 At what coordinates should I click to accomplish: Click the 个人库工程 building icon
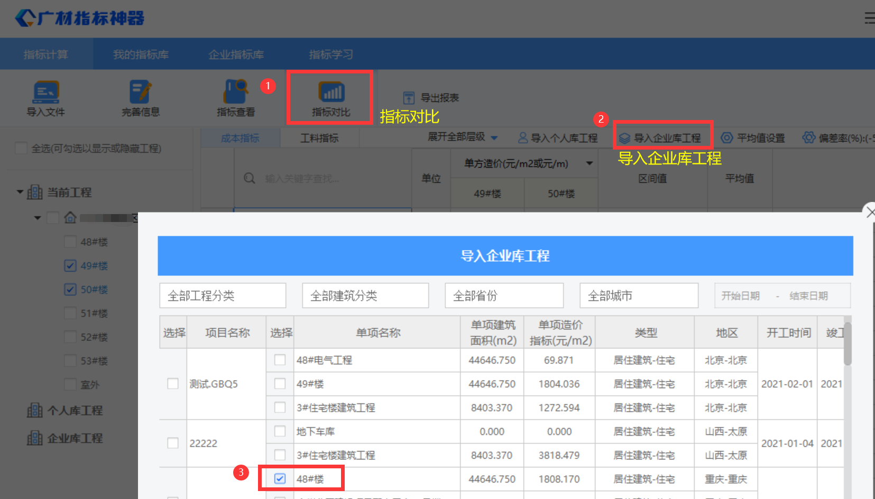coord(35,410)
